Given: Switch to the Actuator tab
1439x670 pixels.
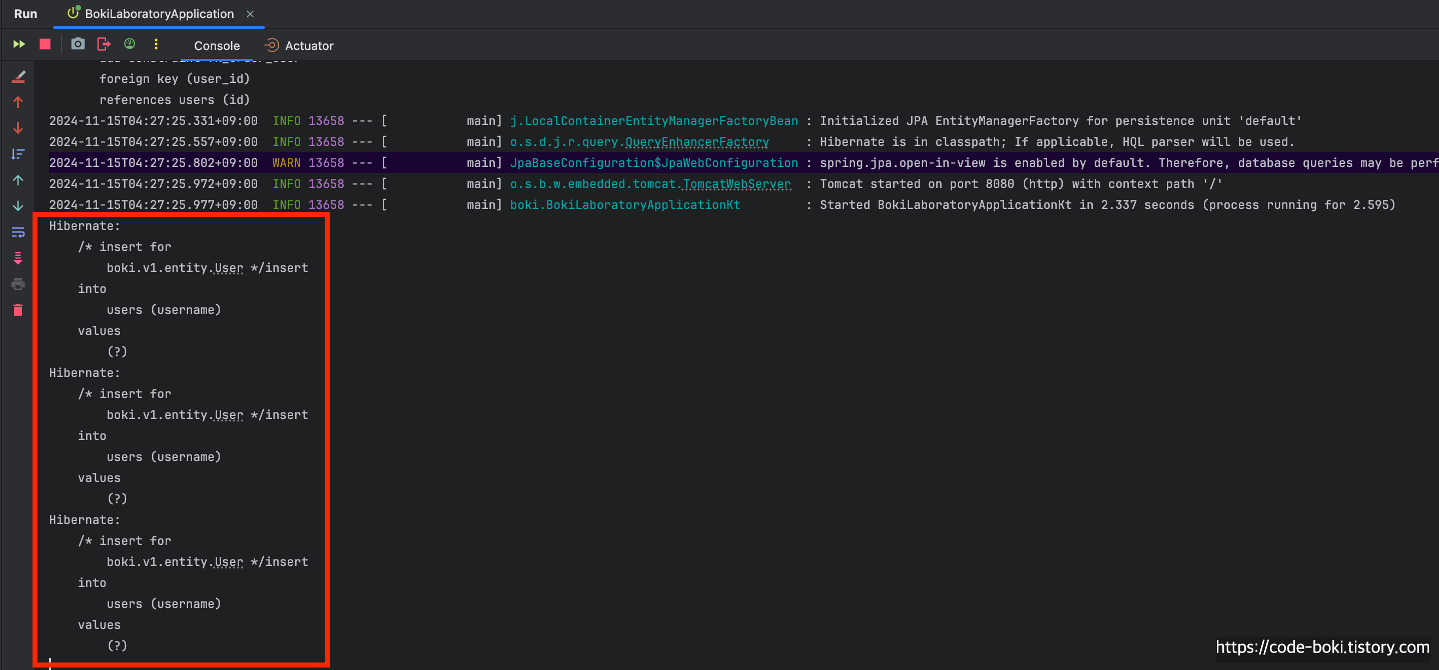Looking at the screenshot, I should [x=308, y=46].
